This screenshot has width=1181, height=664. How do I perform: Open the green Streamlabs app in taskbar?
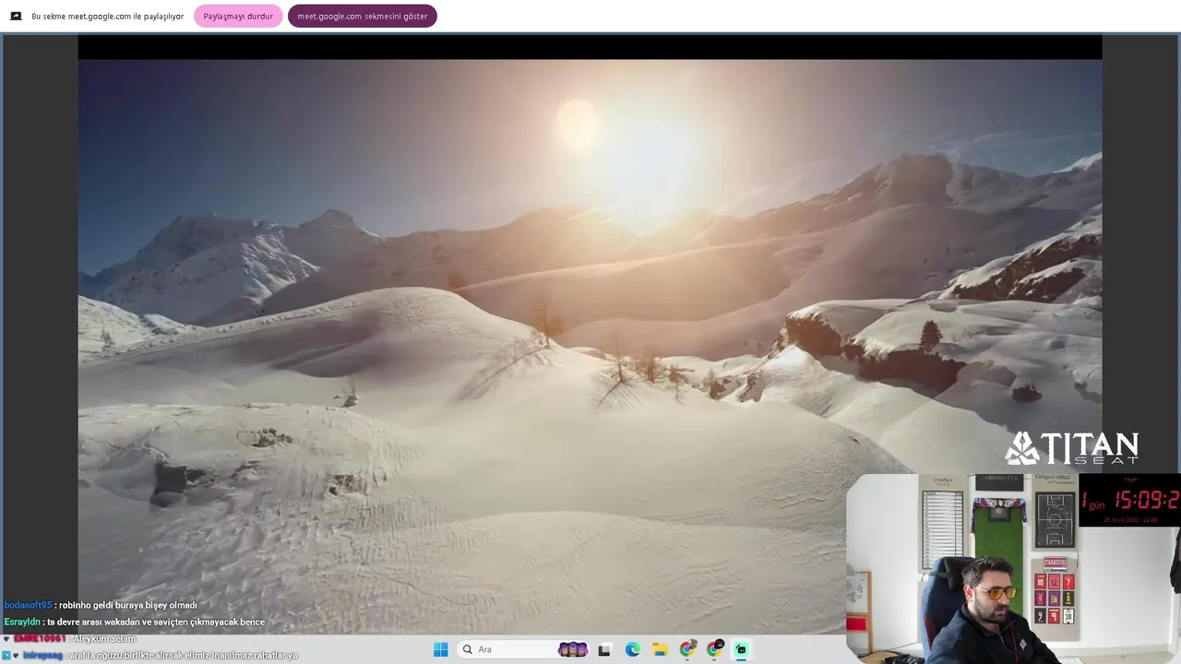point(741,649)
